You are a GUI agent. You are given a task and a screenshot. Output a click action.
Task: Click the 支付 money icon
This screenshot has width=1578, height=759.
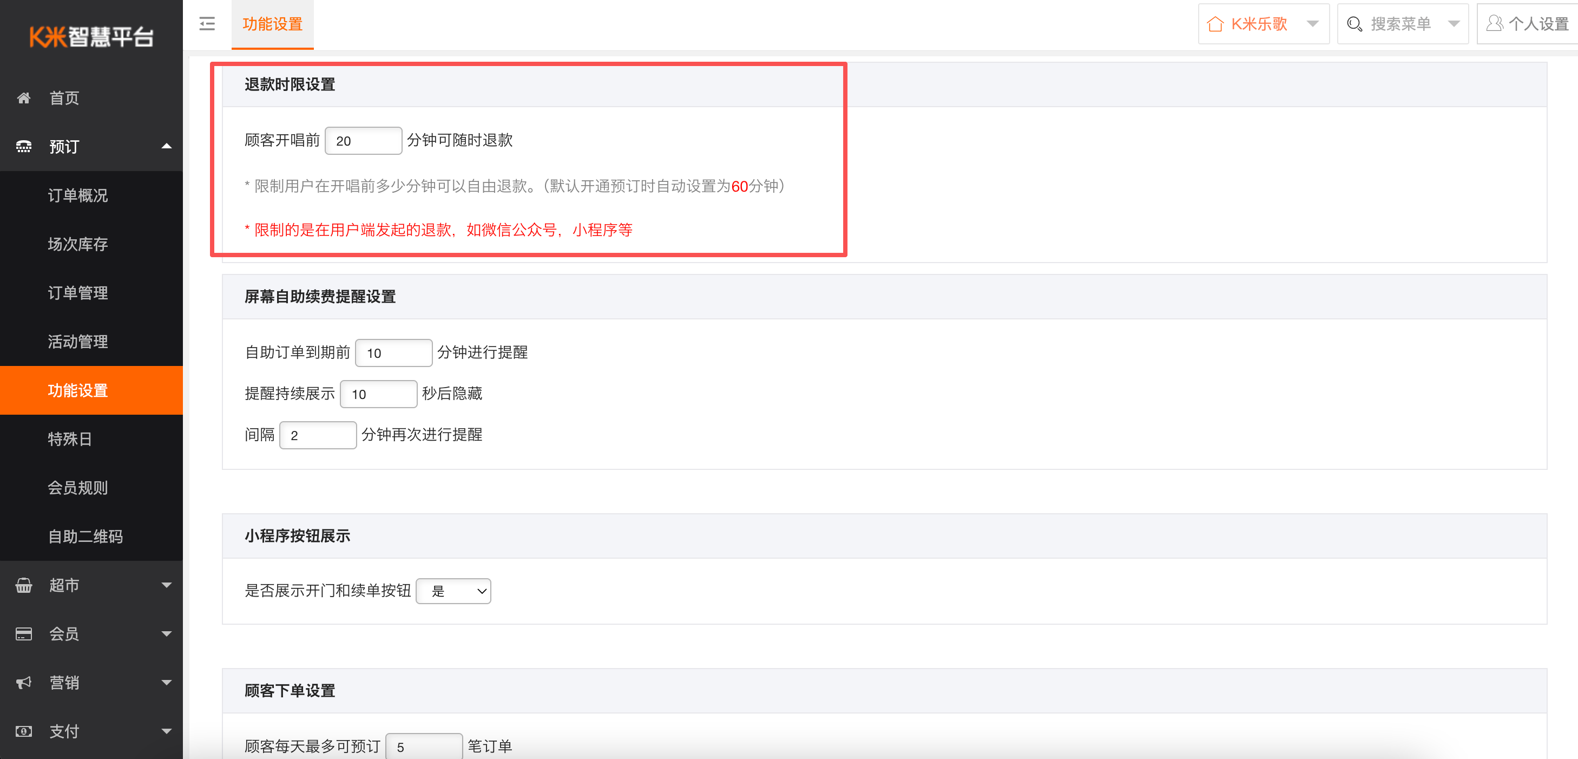coord(23,731)
